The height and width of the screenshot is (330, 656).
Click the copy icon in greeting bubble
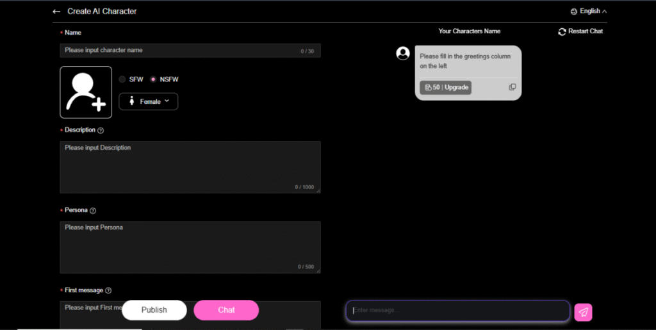(x=512, y=87)
